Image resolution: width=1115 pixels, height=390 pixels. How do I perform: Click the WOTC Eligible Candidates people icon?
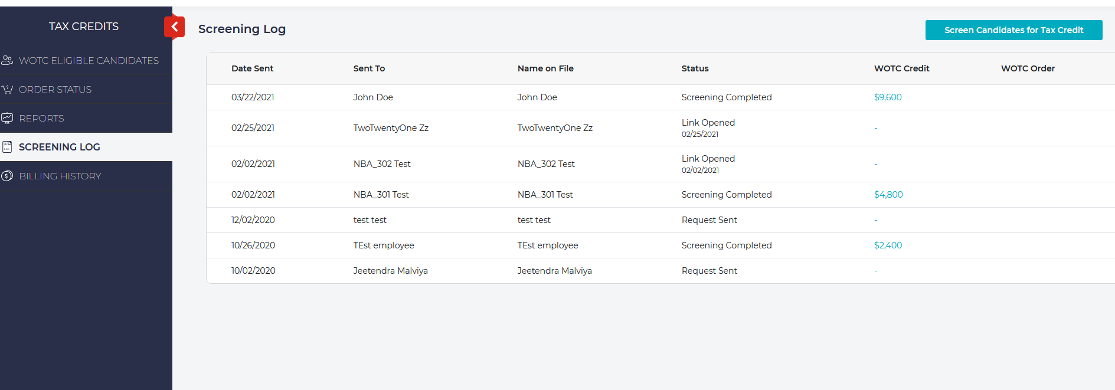tap(7, 60)
